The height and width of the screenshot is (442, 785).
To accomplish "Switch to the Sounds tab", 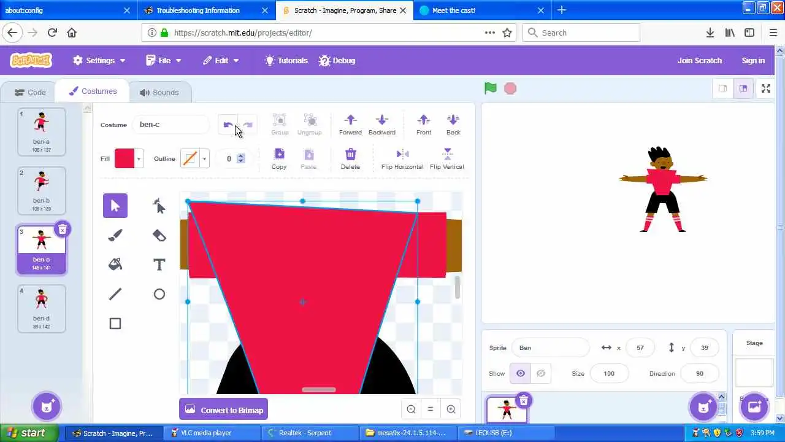I will 159,92.
